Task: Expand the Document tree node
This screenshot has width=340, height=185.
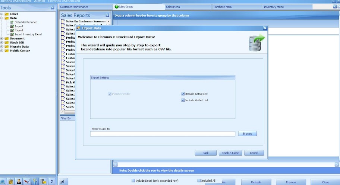Action: pos(2,39)
